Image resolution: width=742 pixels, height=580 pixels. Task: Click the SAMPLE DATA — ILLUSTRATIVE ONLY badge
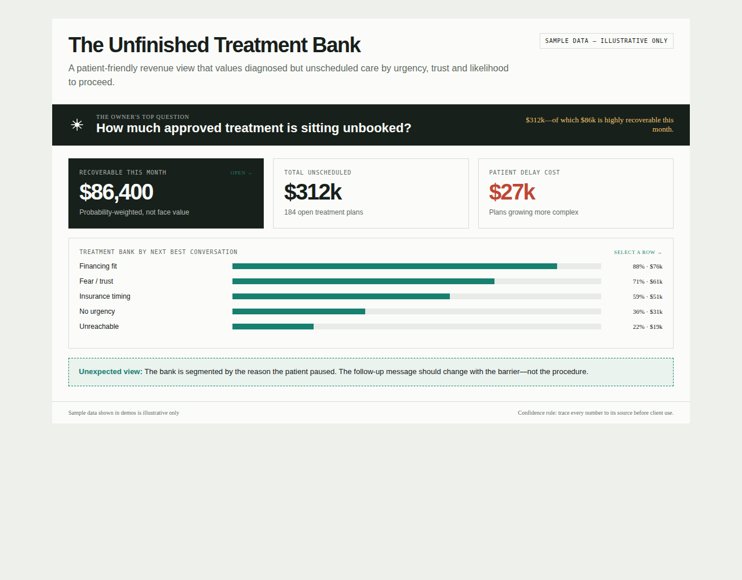coord(606,41)
